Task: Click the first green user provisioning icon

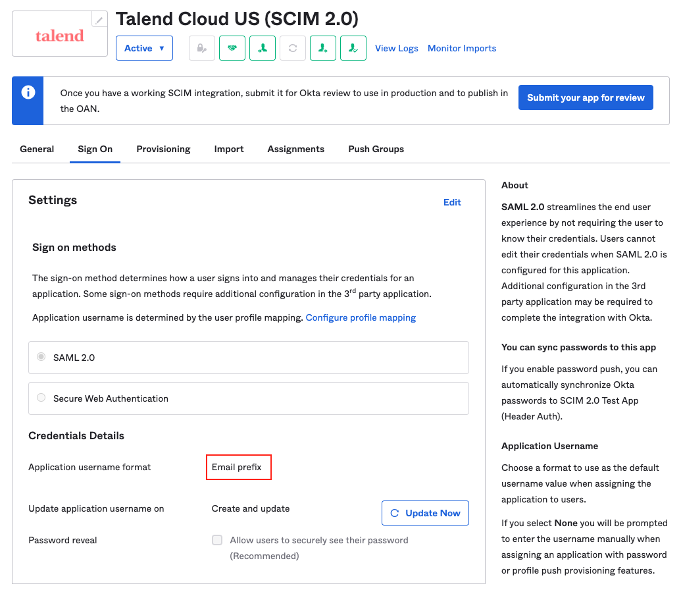Action: (263, 48)
